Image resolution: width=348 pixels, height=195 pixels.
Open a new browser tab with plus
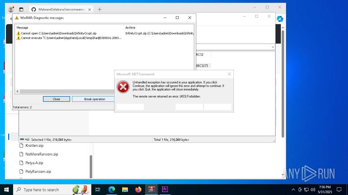(100, 9)
